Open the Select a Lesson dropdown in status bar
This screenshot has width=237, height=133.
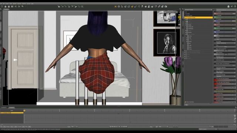pyautogui.click(x=208, y=129)
